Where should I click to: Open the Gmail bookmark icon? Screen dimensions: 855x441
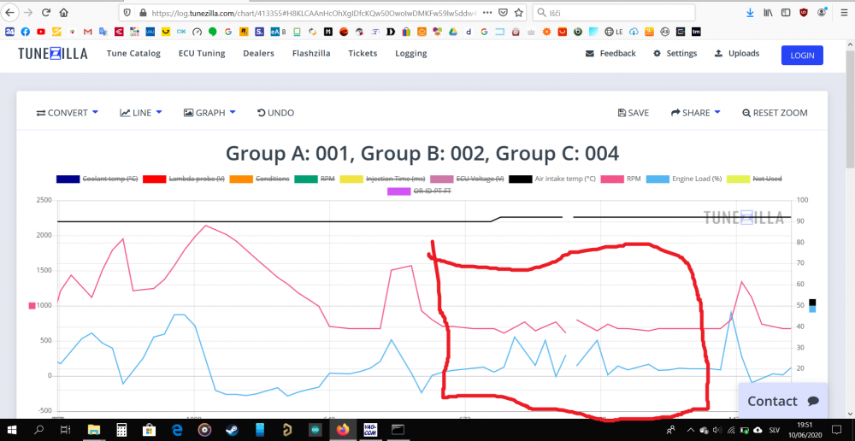click(x=87, y=32)
